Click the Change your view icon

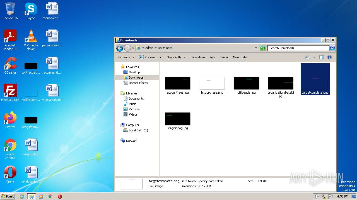[307, 57]
